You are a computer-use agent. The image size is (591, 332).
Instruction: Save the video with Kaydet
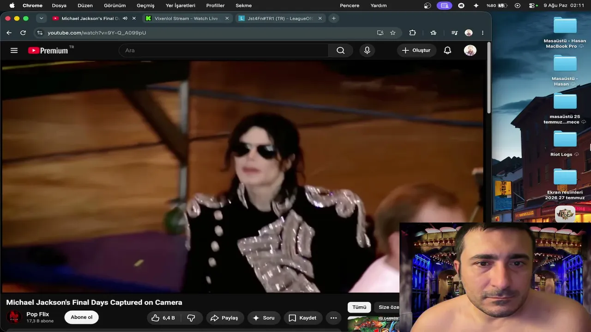click(302, 318)
